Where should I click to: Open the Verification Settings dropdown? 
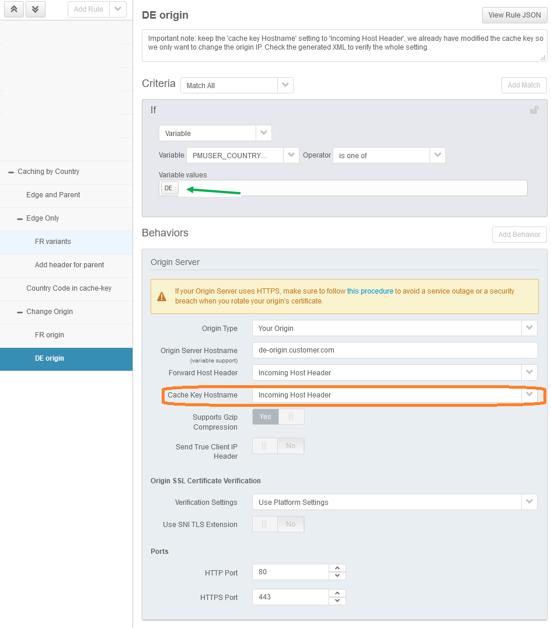[529, 501]
